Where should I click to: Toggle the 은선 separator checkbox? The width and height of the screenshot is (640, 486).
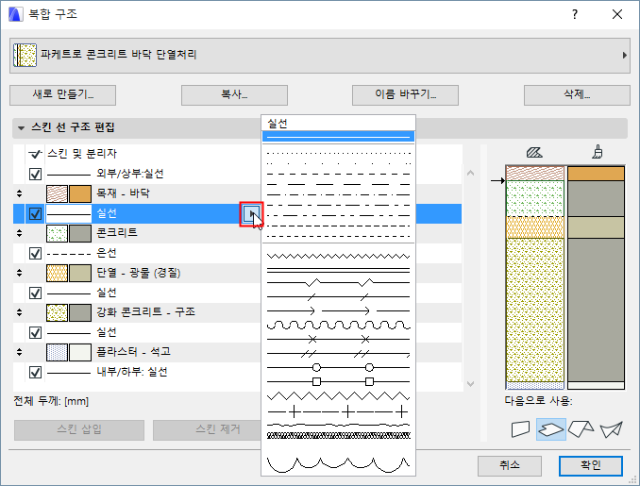click(36, 254)
